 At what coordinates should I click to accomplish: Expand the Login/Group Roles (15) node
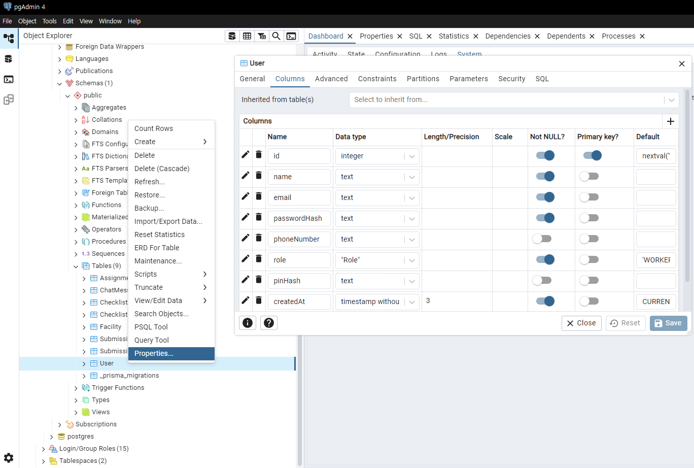(x=43, y=449)
